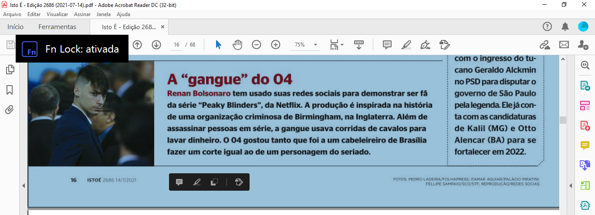This screenshot has width=595, height=215.
Task: Send file by email envelope icon
Action: pyautogui.click(x=564, y=45)
